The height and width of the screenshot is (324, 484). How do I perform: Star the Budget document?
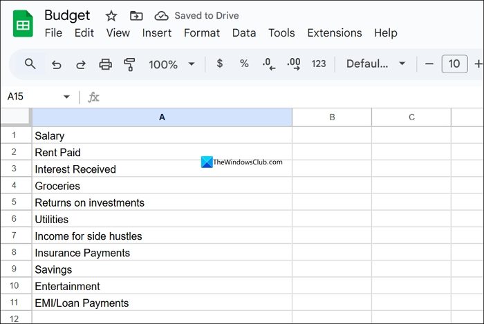click(x=111, y=16)
